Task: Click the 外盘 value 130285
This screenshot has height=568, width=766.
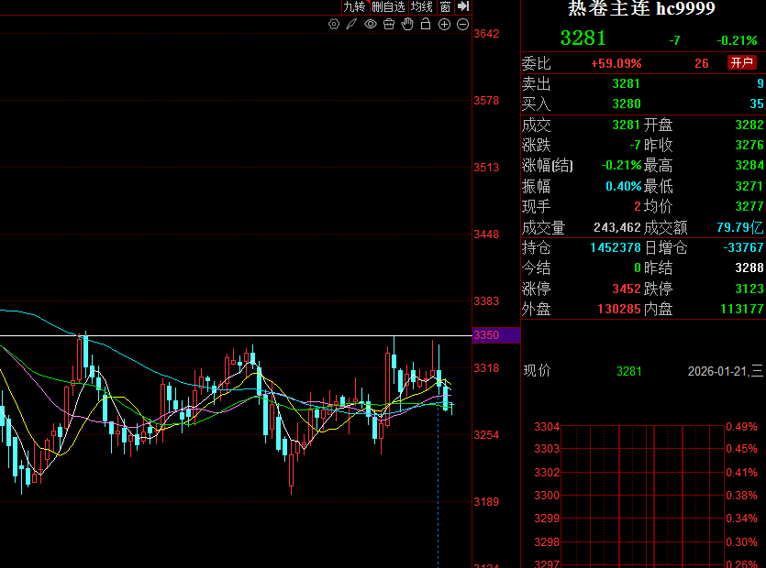Action: click(619, 310)
